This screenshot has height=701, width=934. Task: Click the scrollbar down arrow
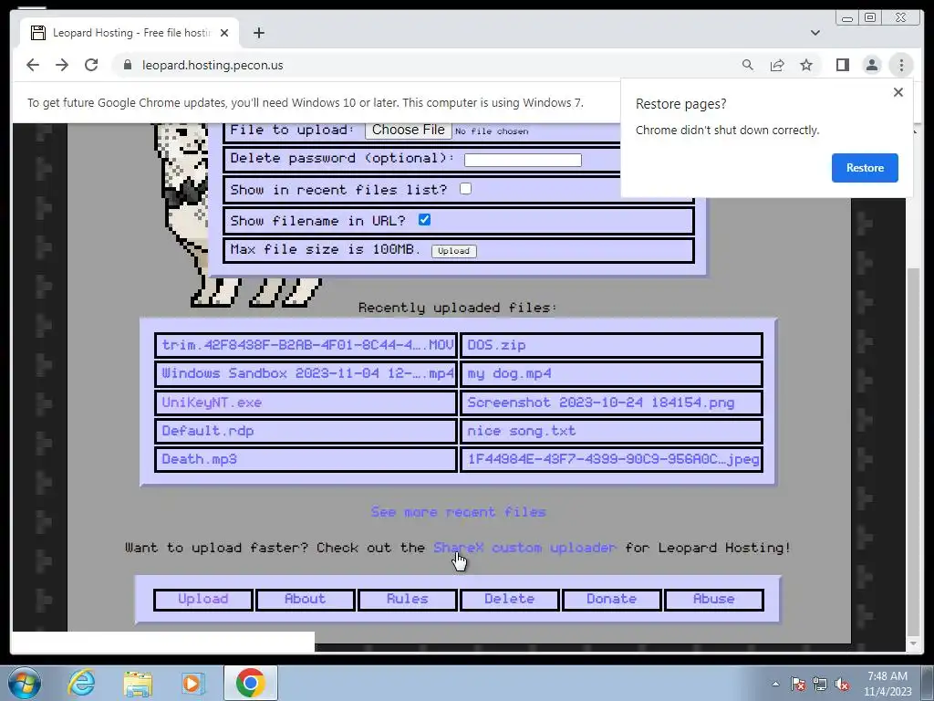click(914, 643)
